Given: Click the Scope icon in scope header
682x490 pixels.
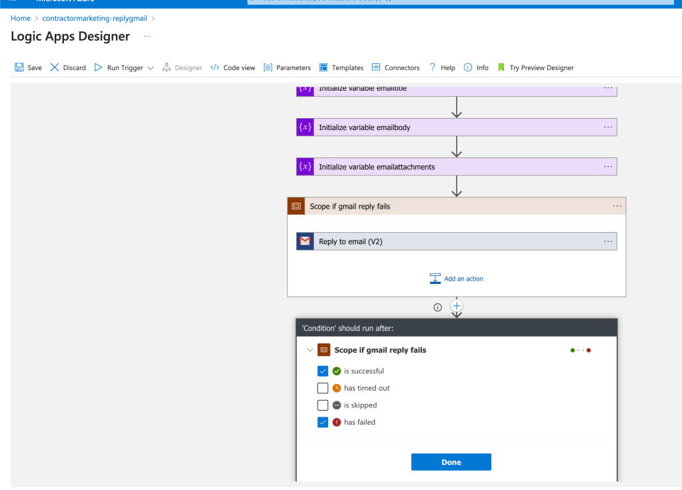Looking at the screenshot, I should [296, 206].
